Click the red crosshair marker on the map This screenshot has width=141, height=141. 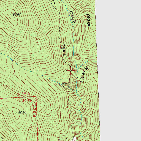pos(70,70)
